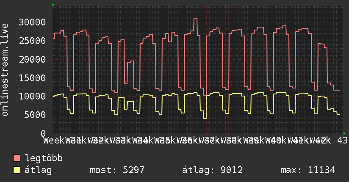This screenshot has width=349, height=182.
Task: Click the 30000 y-axis label
Action: click(x=32, y=22)
